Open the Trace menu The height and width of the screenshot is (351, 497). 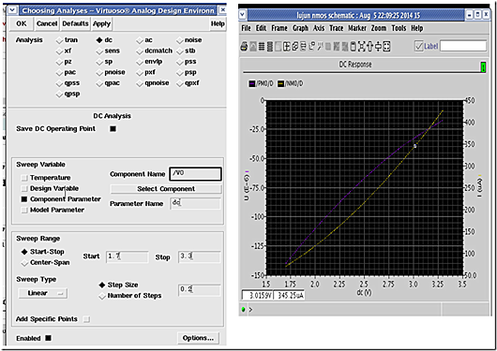[337, 28]
